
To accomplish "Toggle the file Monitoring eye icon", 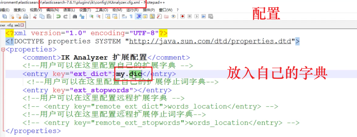I will pos(173,17).
